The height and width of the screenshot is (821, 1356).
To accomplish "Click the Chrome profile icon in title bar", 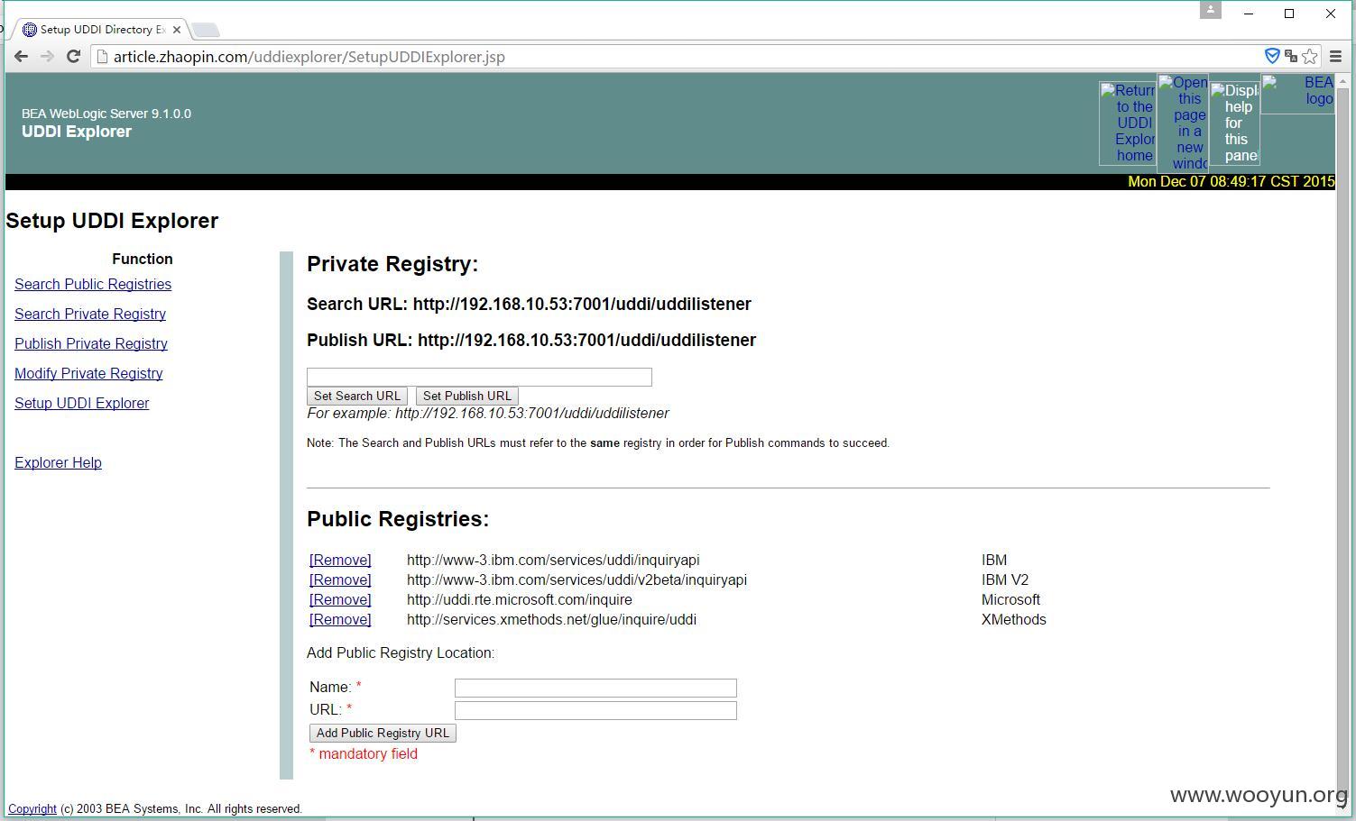I will (1211, 10).
